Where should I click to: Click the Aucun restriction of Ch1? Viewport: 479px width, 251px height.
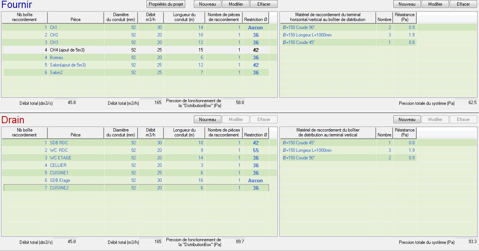tap(255, 28)
